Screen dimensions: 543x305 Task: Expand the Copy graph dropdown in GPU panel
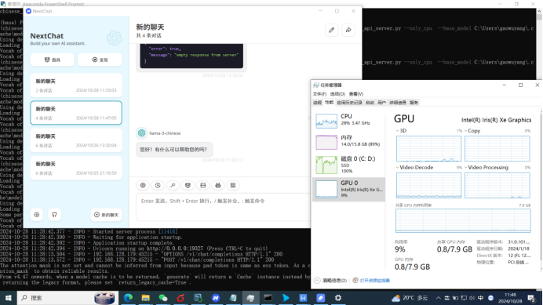466,131
